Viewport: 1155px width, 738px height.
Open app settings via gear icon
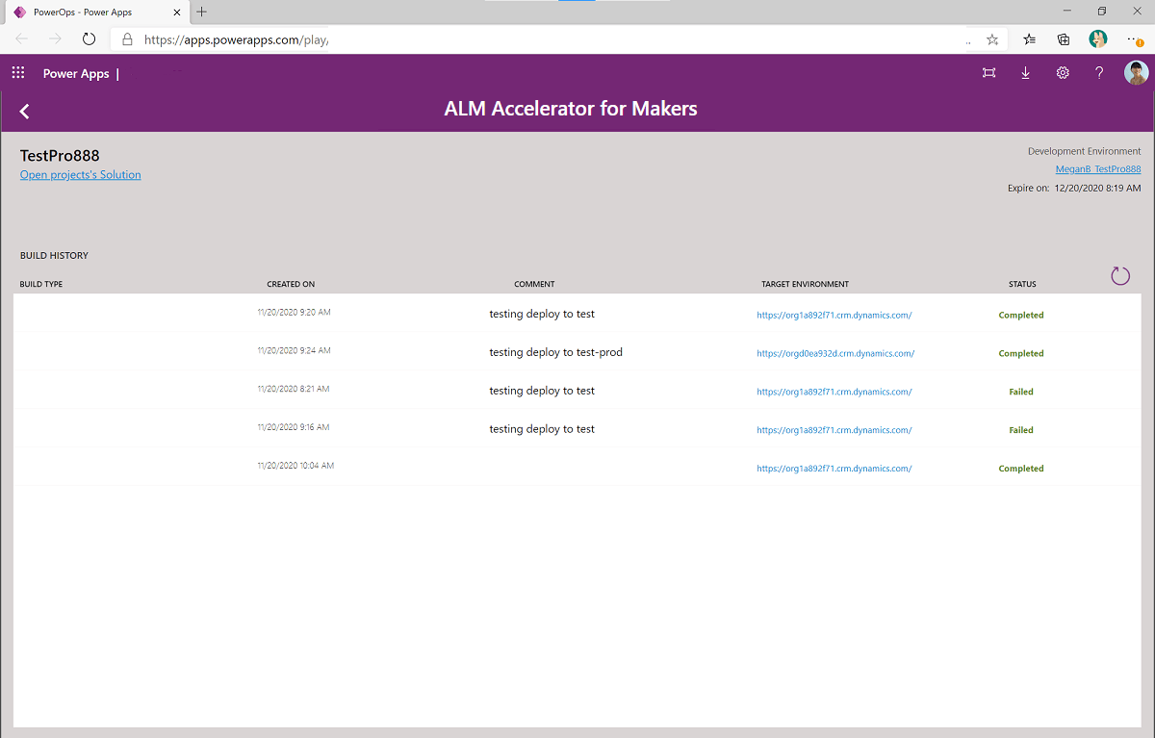coord(1062,72)
